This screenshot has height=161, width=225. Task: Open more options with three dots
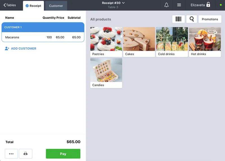(x=11, y=154)
